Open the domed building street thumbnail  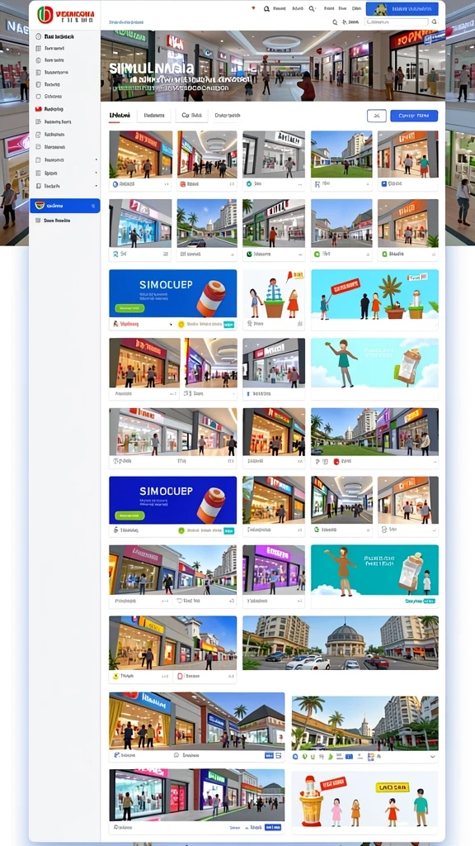341,643
